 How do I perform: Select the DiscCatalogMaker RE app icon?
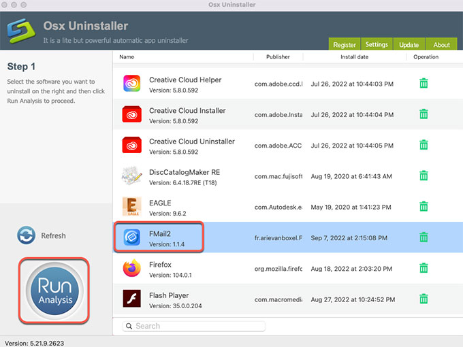click(x=131, y=176)
